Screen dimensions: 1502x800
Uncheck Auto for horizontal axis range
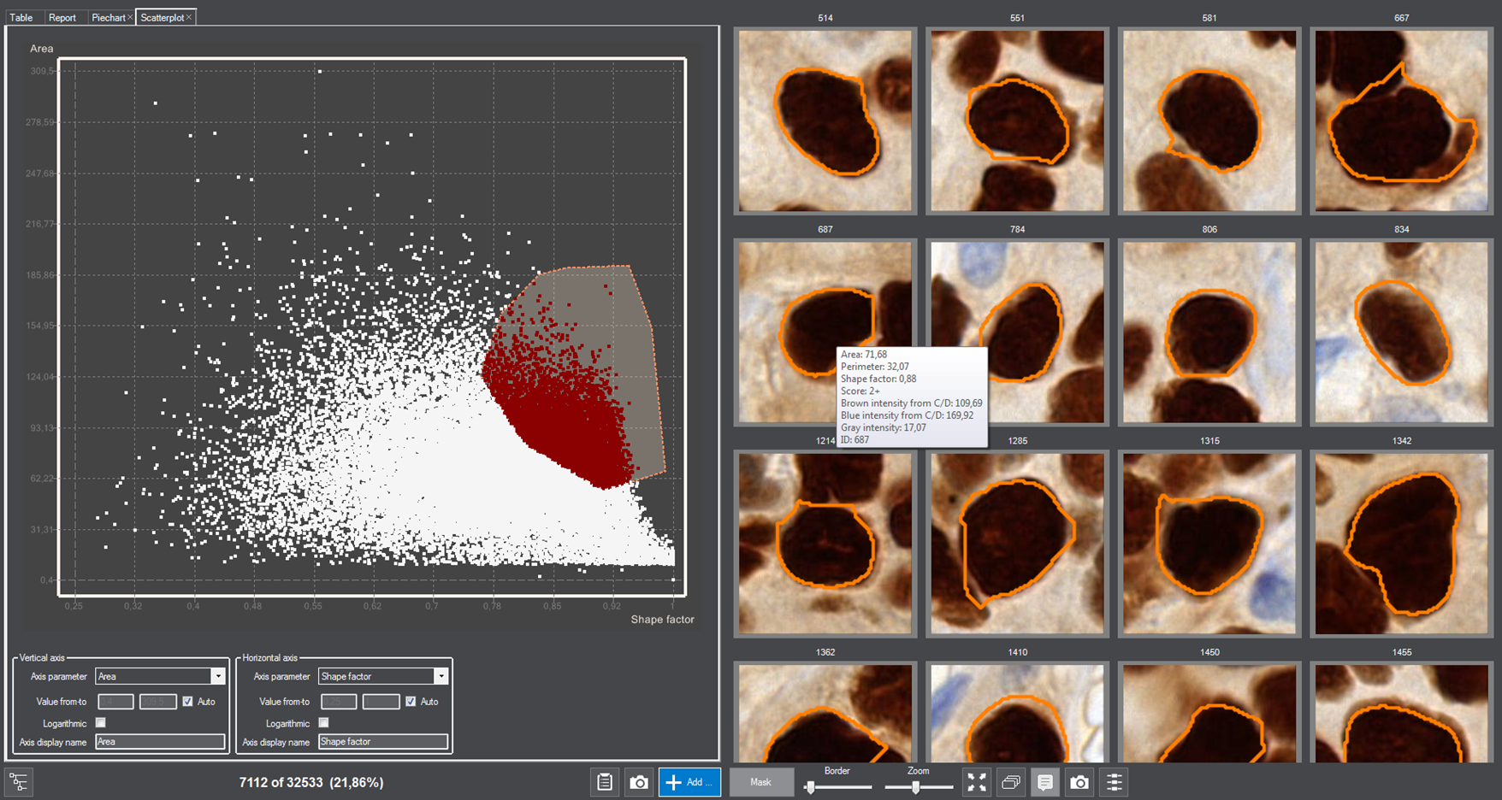411,702
